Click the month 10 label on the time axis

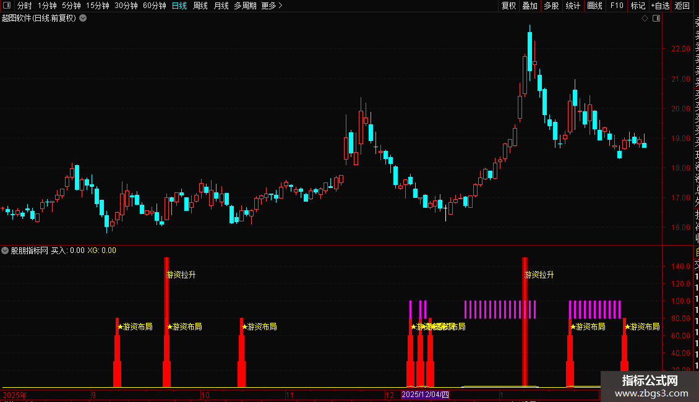pos(205,395)
